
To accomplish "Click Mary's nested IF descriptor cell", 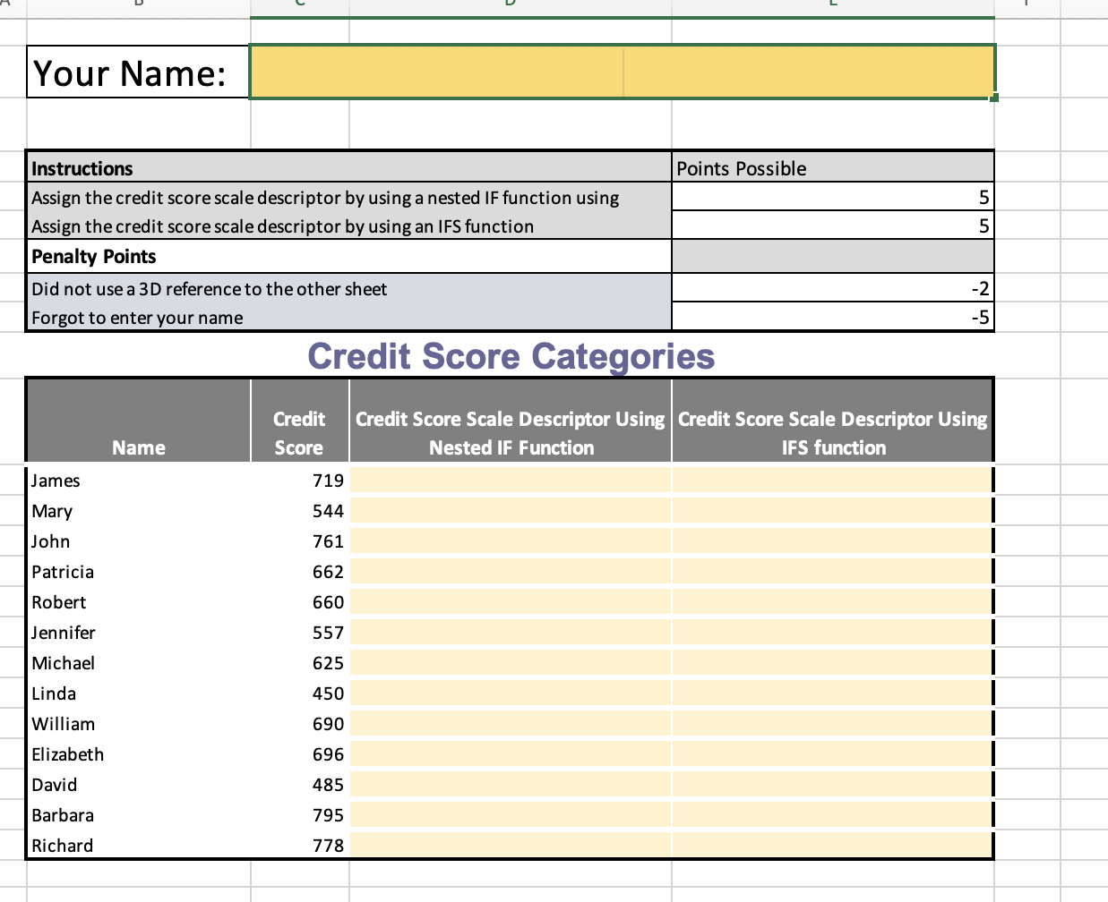I will pos(510,510).
